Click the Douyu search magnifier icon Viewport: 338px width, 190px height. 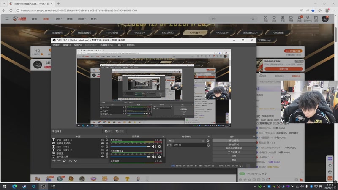[x=253, y=19]
